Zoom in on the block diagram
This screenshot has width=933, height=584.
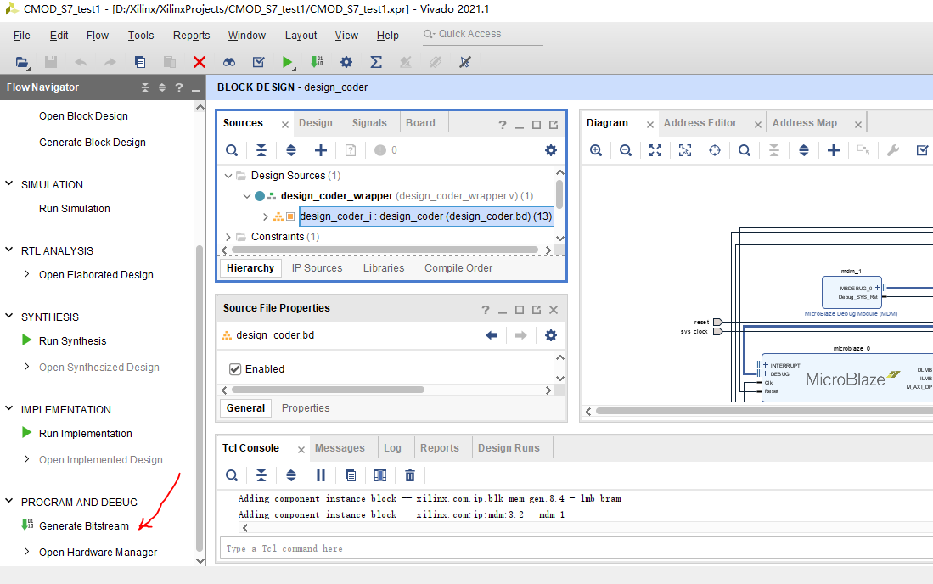pos(596,150)
